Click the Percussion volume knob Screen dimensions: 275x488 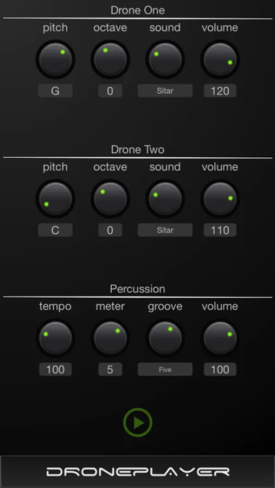click(220, 338)
